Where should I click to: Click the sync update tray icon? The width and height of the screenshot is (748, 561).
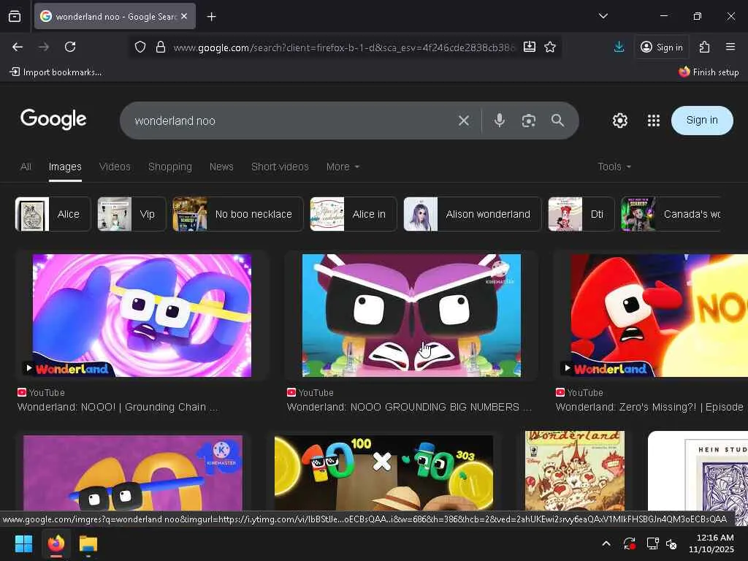pos(629,543)
